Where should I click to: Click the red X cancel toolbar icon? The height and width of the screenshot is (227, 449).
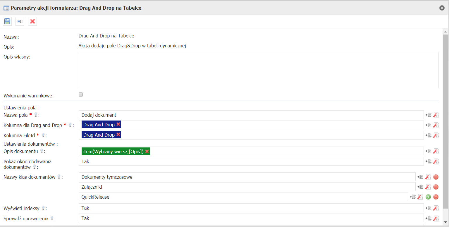pos(32,21)
